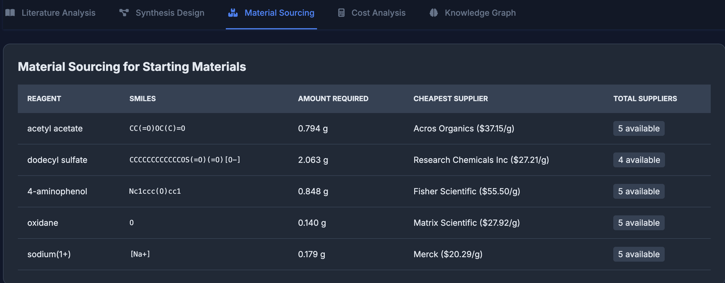This screenshot has height=283, width=725.
Task: View available suppliers for oxidane
Action: tap(638, 222)
